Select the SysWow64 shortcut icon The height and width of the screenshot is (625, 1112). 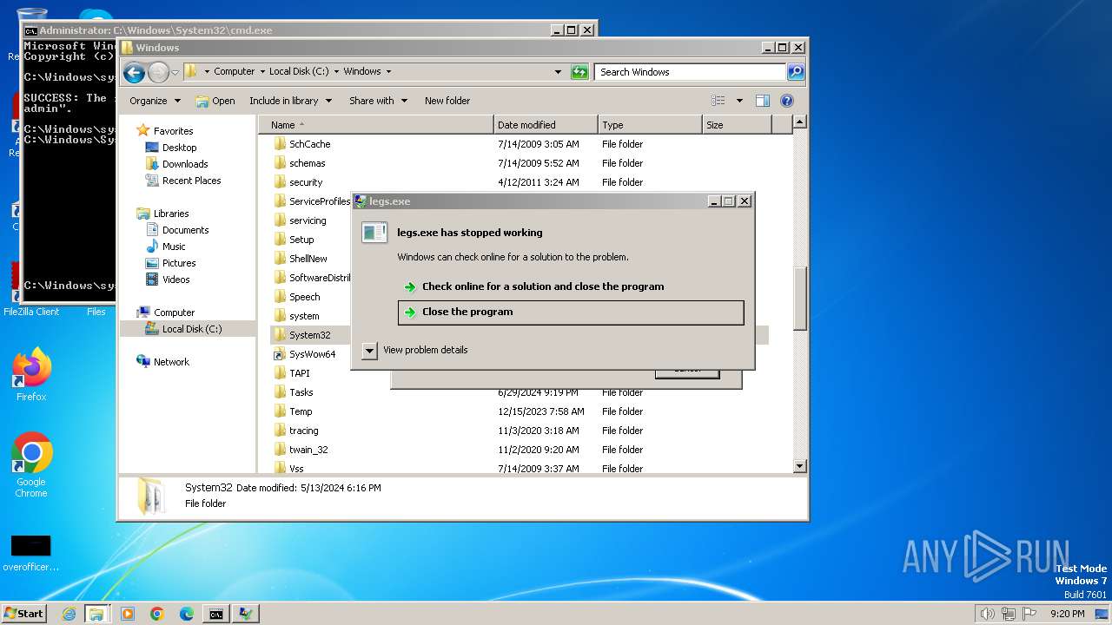280,354
